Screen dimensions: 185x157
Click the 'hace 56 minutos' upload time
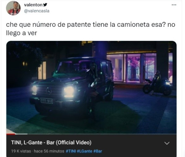tap(49, 151)
